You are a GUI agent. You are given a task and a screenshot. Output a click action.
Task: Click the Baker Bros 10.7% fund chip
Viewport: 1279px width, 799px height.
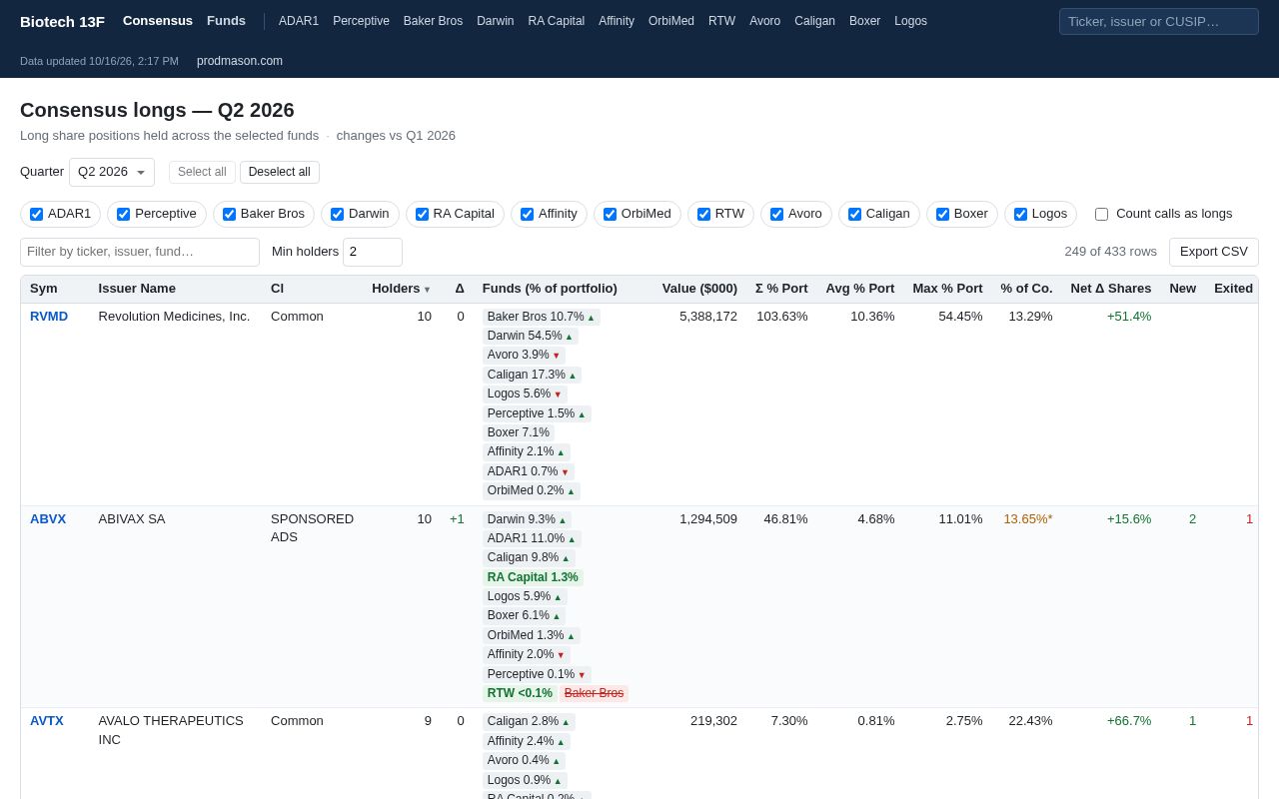pos(541,317)
